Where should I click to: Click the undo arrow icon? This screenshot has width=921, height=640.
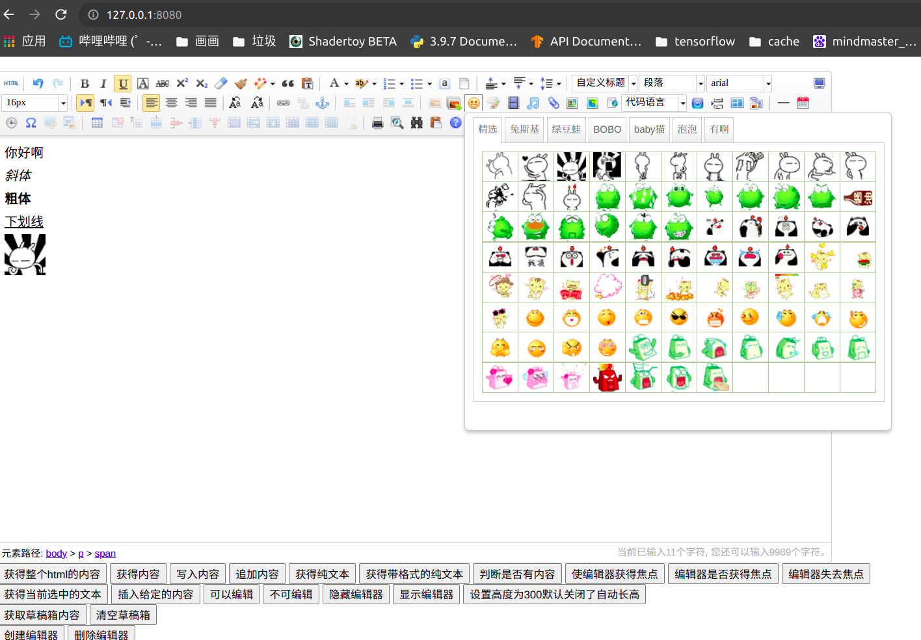click(38, 83)
